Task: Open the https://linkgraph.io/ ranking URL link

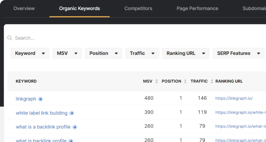Action: (x=234, y=98)
